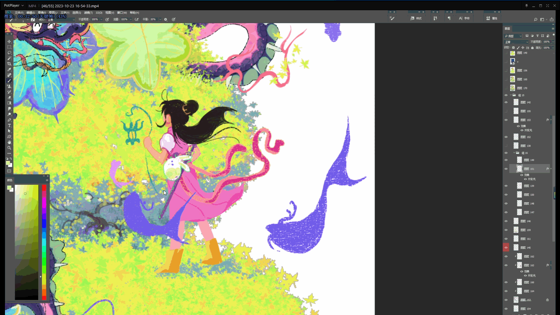Image resolution: width=560 pixels, height=315 pixels.
Task: Open the blend mode 正常 dropdown in Layers
Action: 516,42
